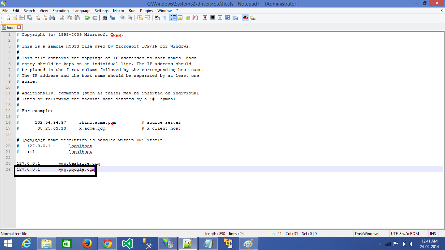The width and height of the screenshot is (445, 250).
Task: Undo the last edit with the green arrow
Action: coord(87,18)
